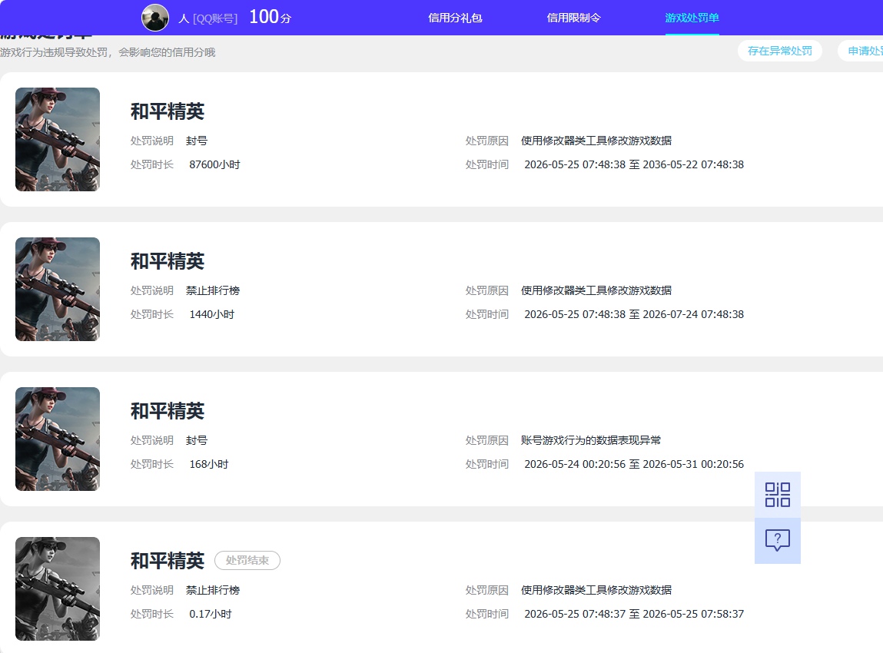Open game thumbnail of the 168小时 ban card
The width and height of the screenshot is (883, 653).
click(58, 439)
